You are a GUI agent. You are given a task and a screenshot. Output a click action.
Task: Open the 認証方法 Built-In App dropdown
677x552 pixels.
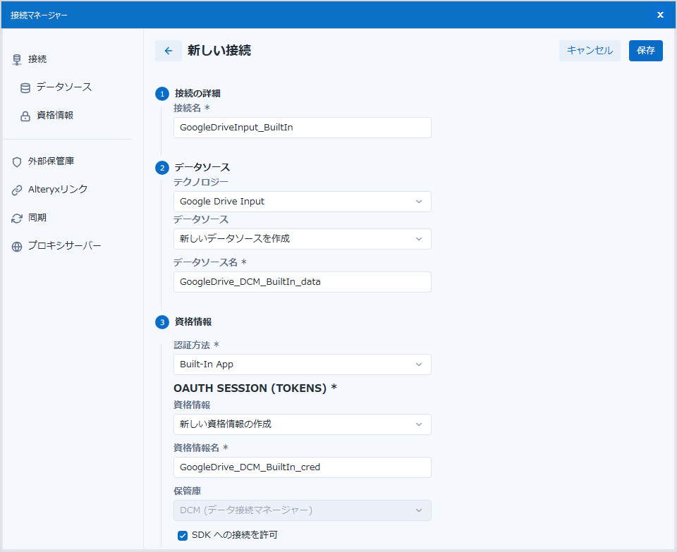coord(302,364)
